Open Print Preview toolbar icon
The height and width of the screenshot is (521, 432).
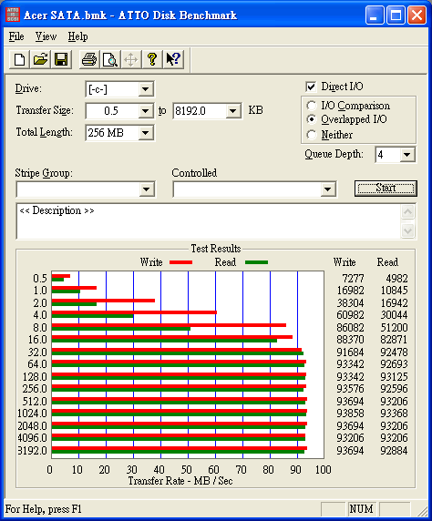[x=109, y=60]
